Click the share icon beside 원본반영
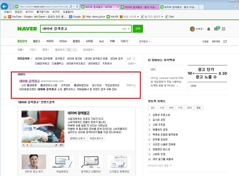Image resolution: width=239 pixels, height=176 pixels. [x=225, y=41]
